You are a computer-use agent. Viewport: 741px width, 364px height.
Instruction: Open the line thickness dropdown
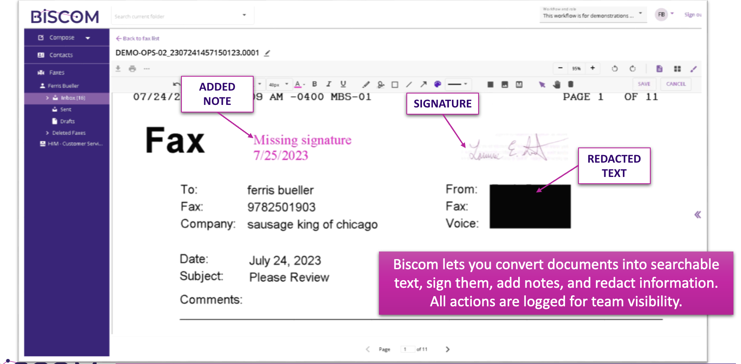tap(457, 84)
